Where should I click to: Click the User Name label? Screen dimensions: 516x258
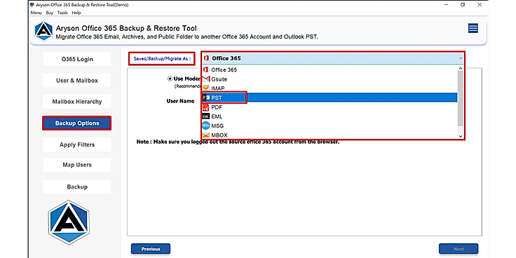tap(180, 101)
